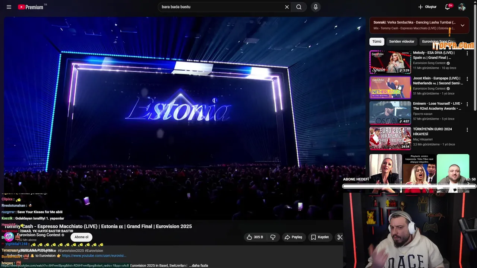The height and width of the screenshot is (268, 477).
Task: Open the account avatar menu
Action: (x=462, y=7)
